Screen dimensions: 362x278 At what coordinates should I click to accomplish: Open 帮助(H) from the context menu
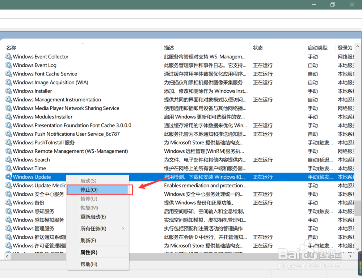tap(97, 264)
